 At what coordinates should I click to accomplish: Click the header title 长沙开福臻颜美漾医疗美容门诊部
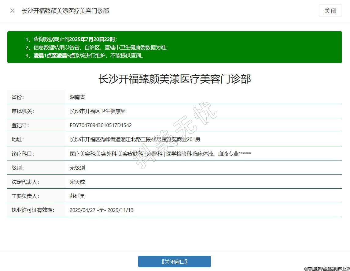click(x=65, y=11)
